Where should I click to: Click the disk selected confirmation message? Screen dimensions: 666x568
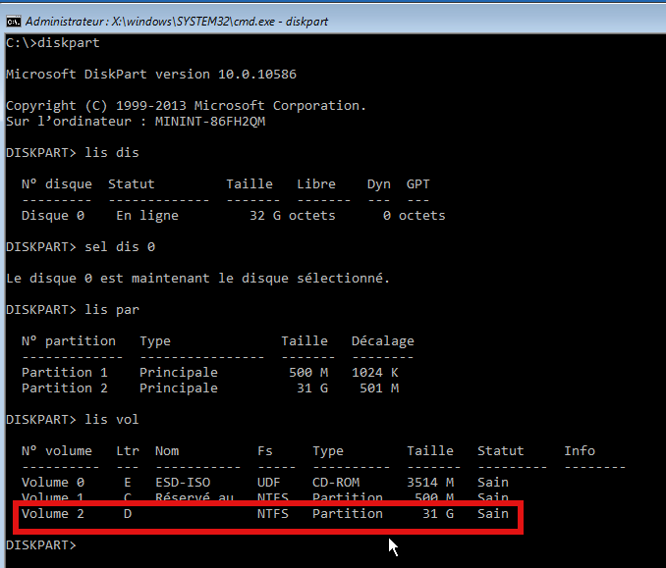click(x=197, y=279)
